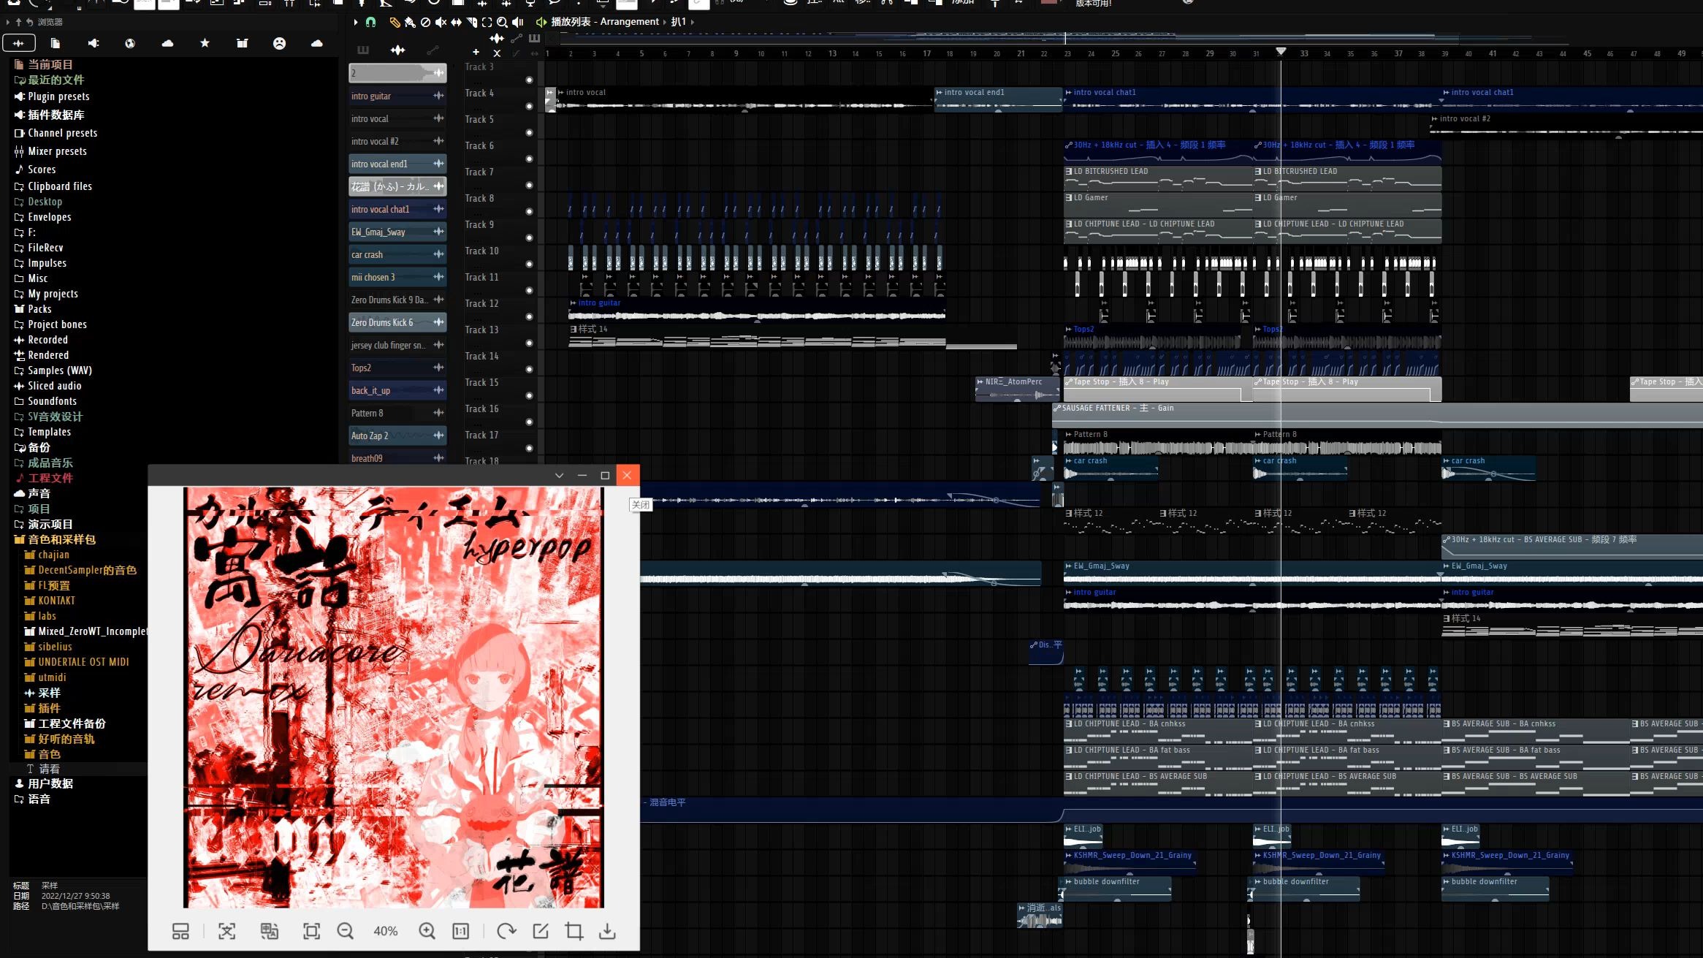This screenshot has width=1703, height=958.
Task: Click the image viewer translate icon
Action: pyautogui.click(x=269, y=931)
